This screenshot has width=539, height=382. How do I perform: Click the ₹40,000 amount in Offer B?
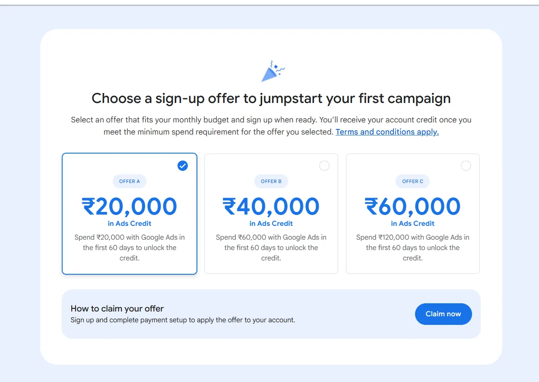click(271, 207)
